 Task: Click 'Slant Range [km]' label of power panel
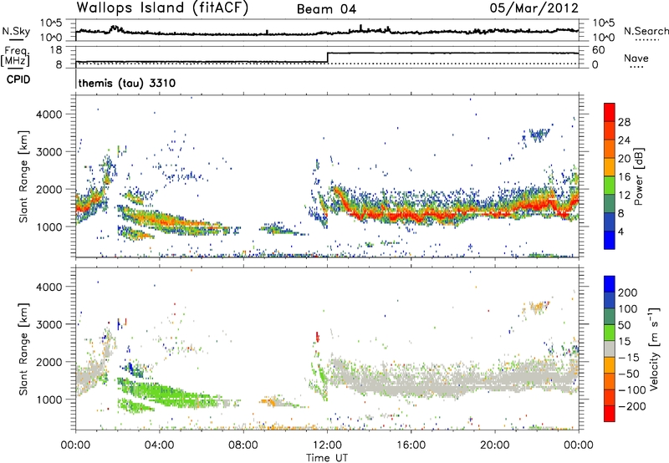pos(23,176)
